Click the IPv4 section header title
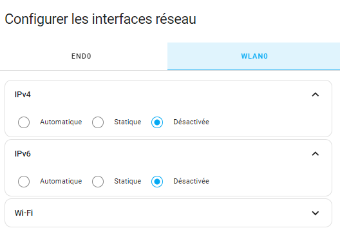The image size is (340, 237). point(23,95)
